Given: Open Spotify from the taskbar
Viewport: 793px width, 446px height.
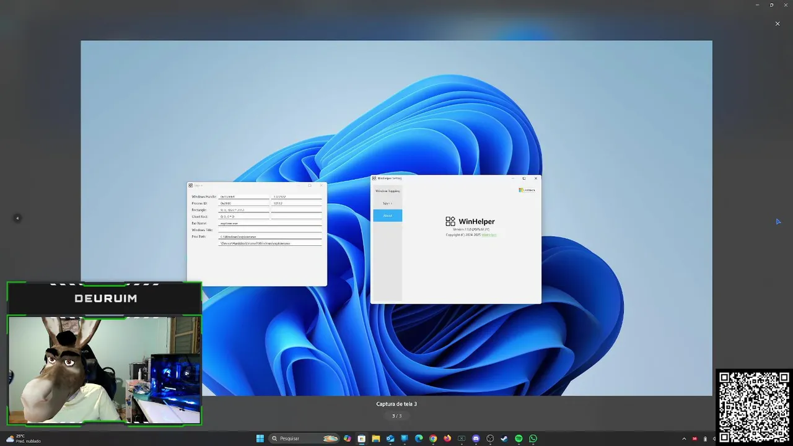Looking at the screenshot, I should pyautogui.click(x=519, y=439).
